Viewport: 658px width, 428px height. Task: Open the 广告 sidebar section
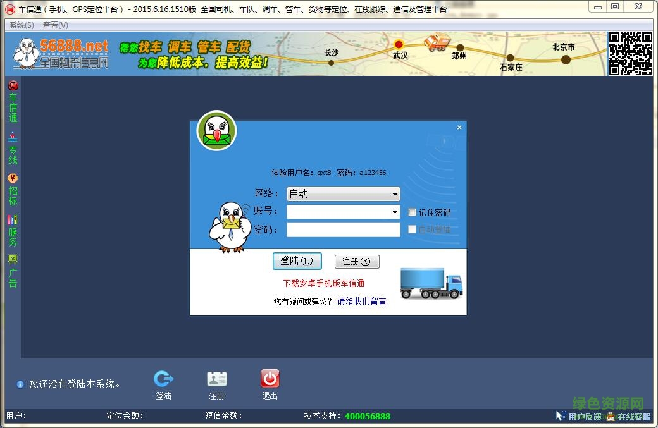[11, 271]
